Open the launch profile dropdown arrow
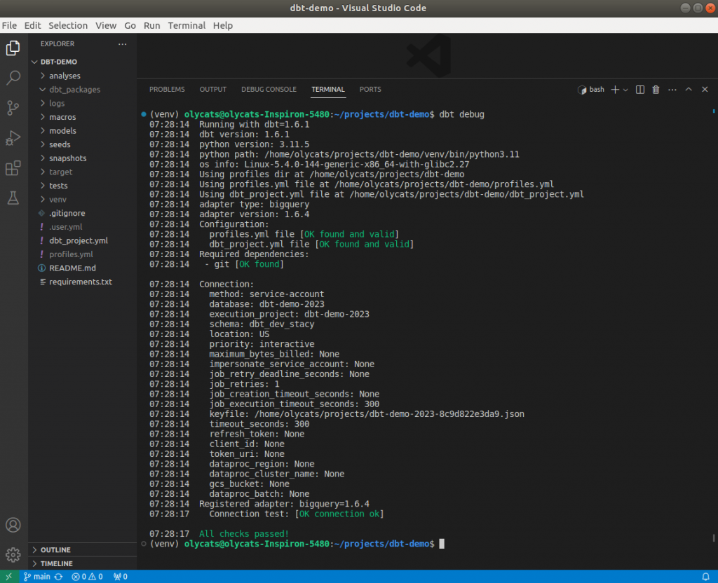This screenshot has width=718, height=583. point(625,90)
